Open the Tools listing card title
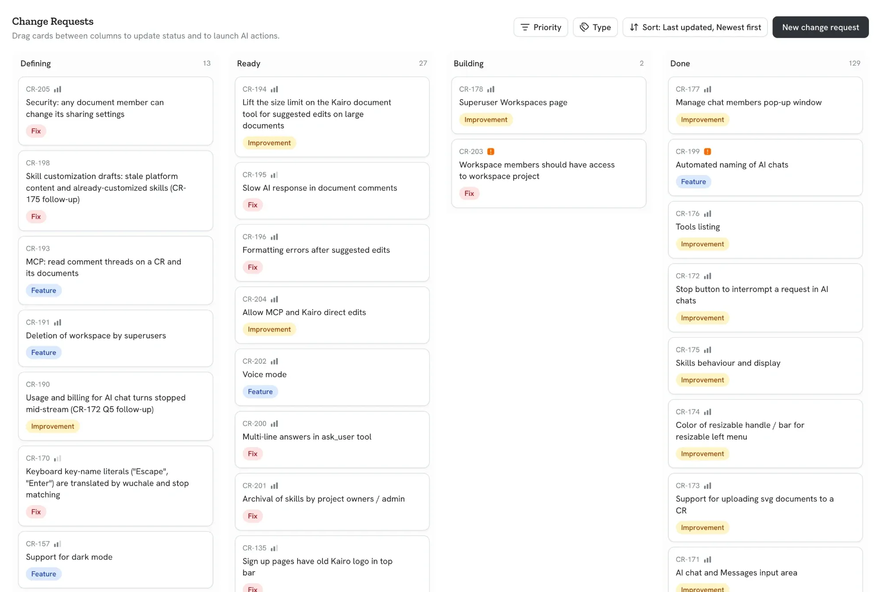The image size is (884, 592). [698, 227]
